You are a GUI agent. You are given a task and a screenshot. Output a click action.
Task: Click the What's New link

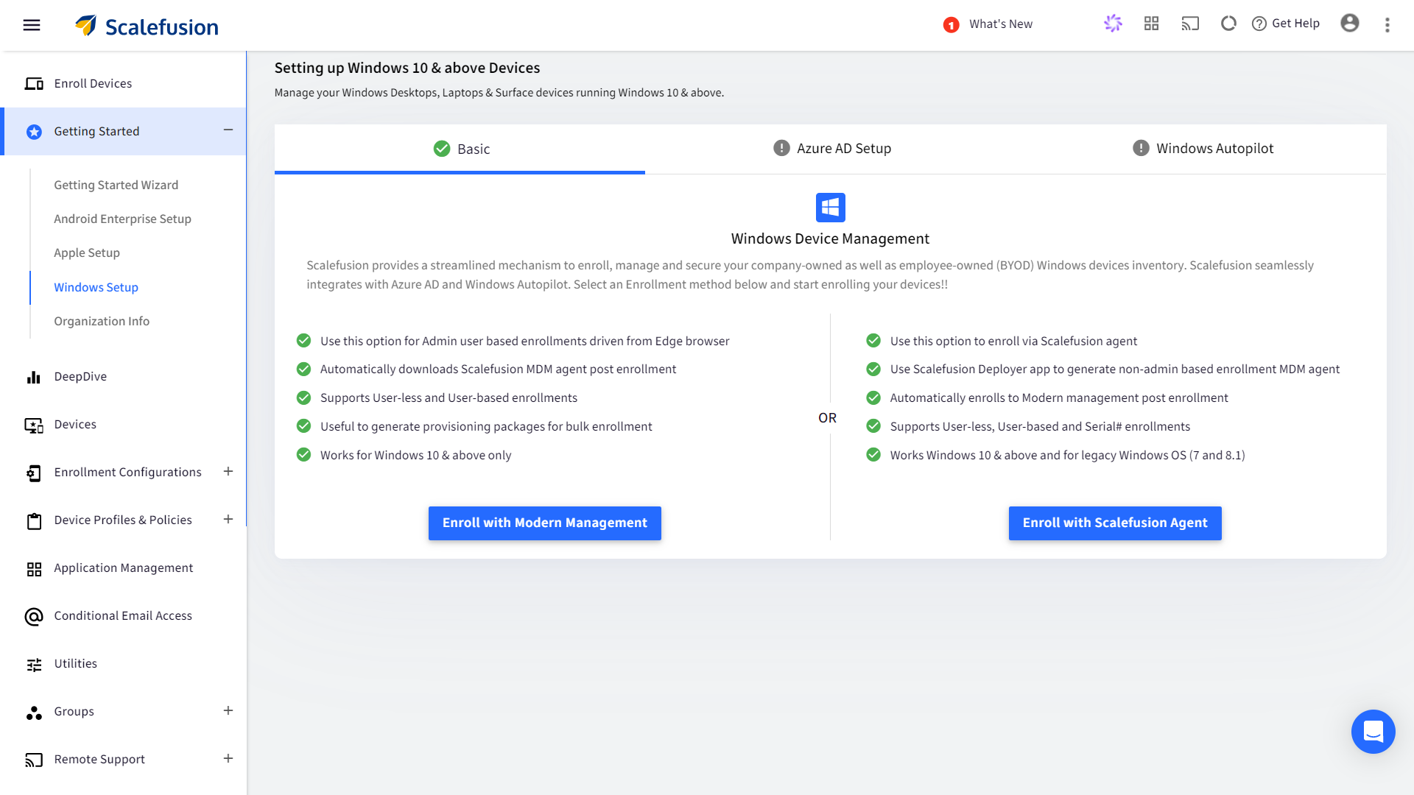[1001, 24]
